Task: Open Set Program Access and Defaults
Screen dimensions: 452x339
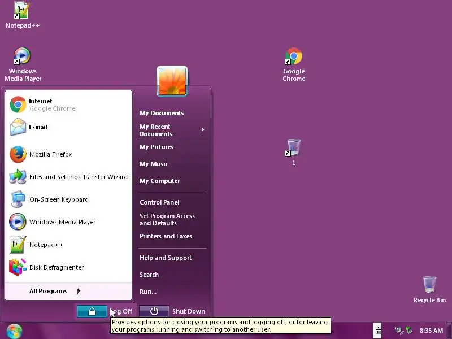Action: [167, 219]
